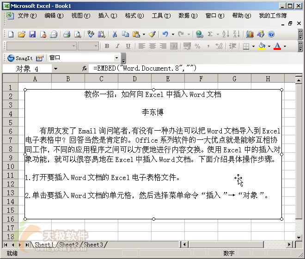Click the last sheet navigation arrow
This screenshot has height=259, width=305.
point(27,245)
